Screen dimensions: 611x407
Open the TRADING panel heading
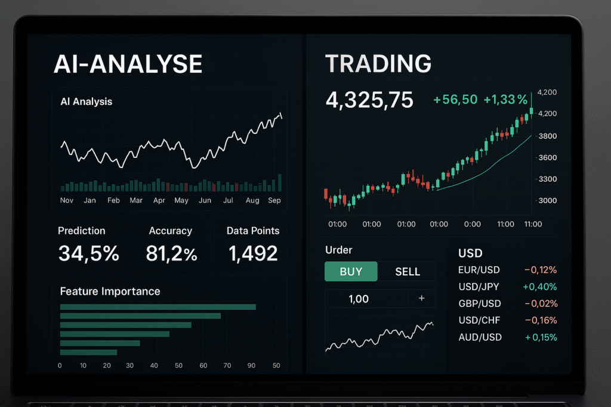[x=378, y=64]
